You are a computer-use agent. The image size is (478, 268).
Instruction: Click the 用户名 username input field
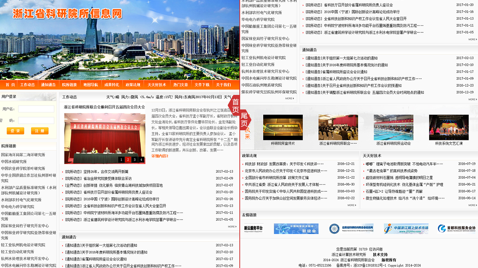click(x=36, y=109)
